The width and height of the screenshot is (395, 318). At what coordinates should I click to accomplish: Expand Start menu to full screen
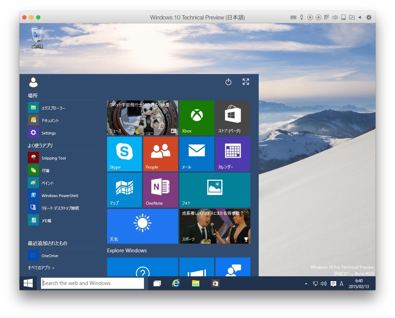tap(245, 82)
